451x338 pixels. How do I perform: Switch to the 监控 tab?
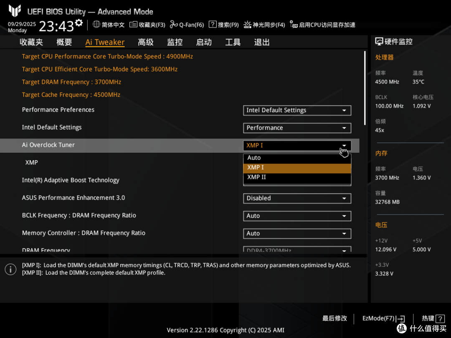tap(175, 42)
